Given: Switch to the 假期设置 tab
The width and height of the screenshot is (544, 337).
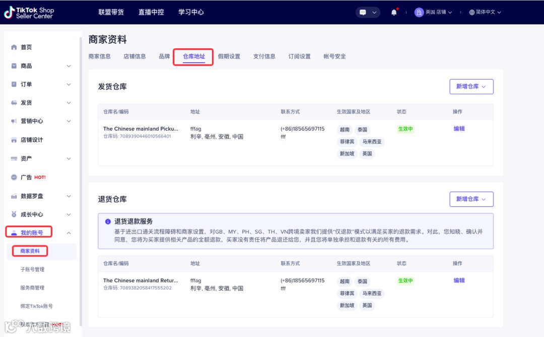Looking at the screenshot, I should click(229, 56).
